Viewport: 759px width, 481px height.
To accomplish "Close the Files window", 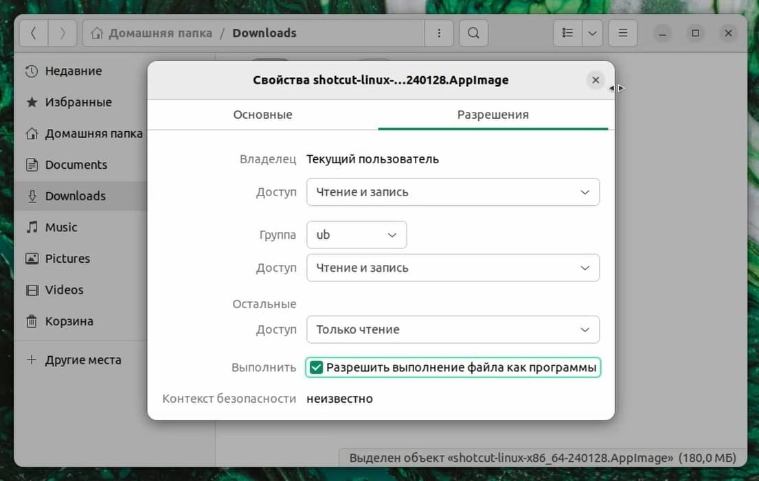I will coord(728,33).
